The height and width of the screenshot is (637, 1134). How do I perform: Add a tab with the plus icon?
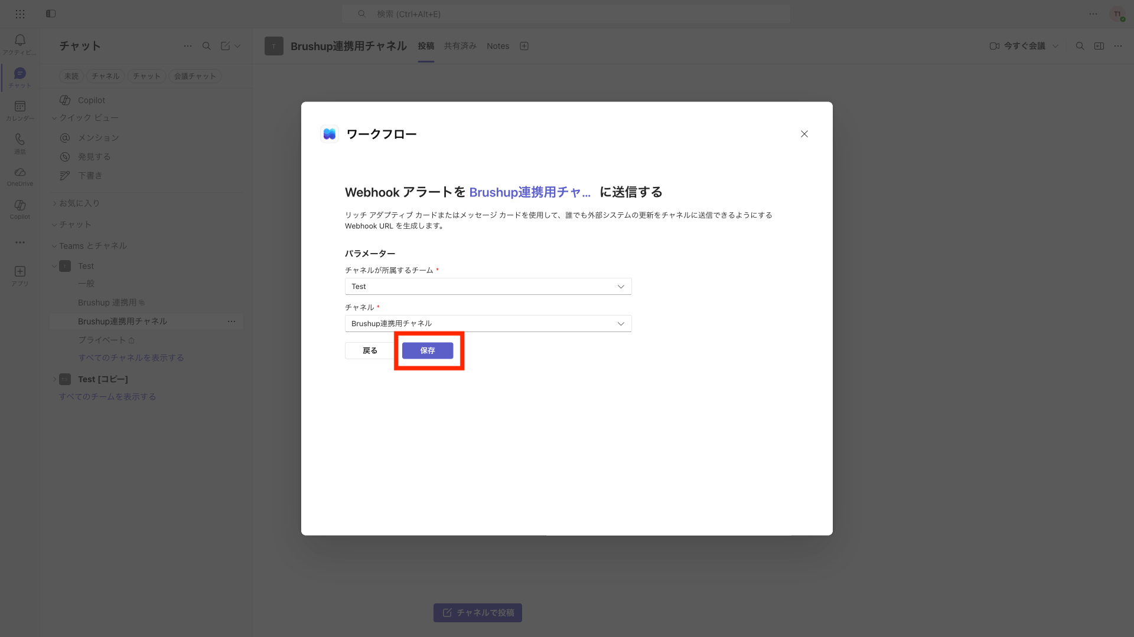tap(524, 46)
